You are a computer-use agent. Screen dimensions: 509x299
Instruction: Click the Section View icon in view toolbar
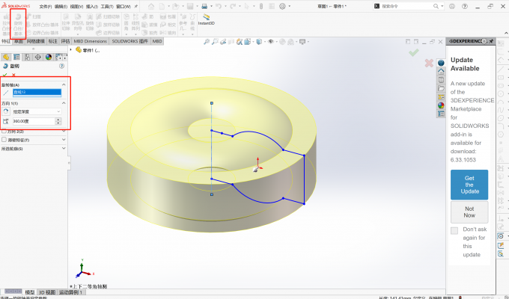point(231,42)
